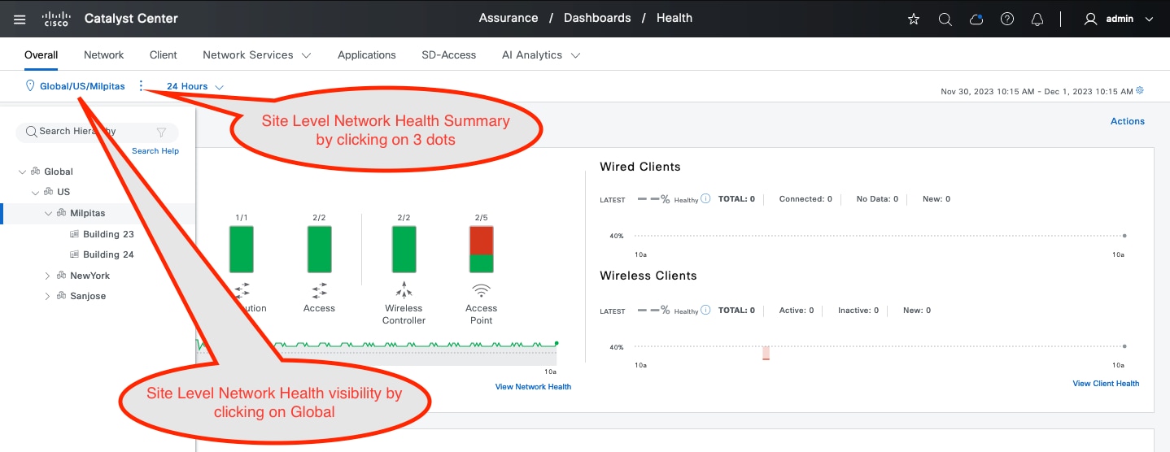Viewport: 1170px width, 452px height.
Task: Click the View Client Health link
Action: coord(1106,383)
